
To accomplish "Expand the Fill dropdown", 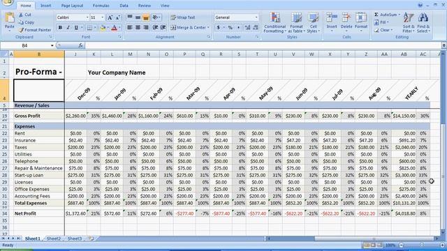I will pos(381,22).
